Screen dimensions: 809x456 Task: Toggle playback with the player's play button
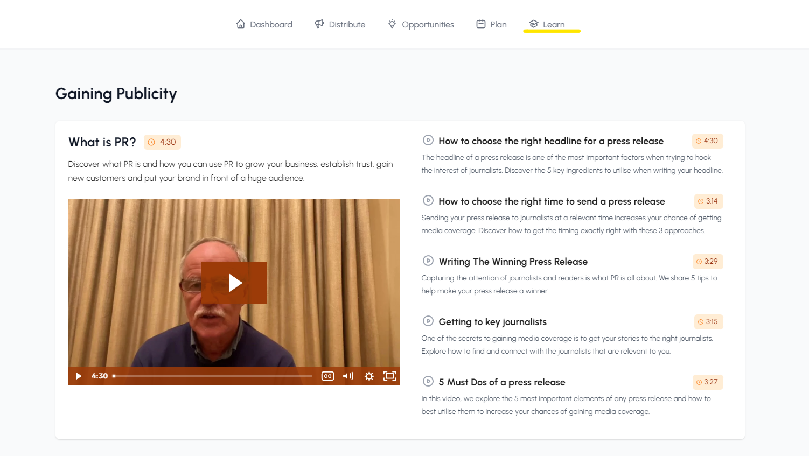click(79, 376)
